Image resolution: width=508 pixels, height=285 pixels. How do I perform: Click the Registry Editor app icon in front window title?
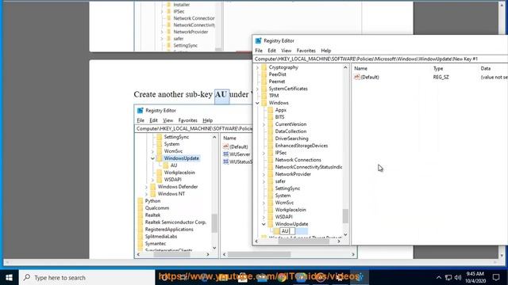pyautogui.click(x=258, y=40)
